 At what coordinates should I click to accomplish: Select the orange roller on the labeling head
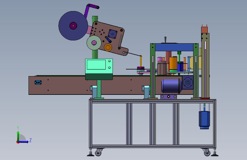(108, 47)
